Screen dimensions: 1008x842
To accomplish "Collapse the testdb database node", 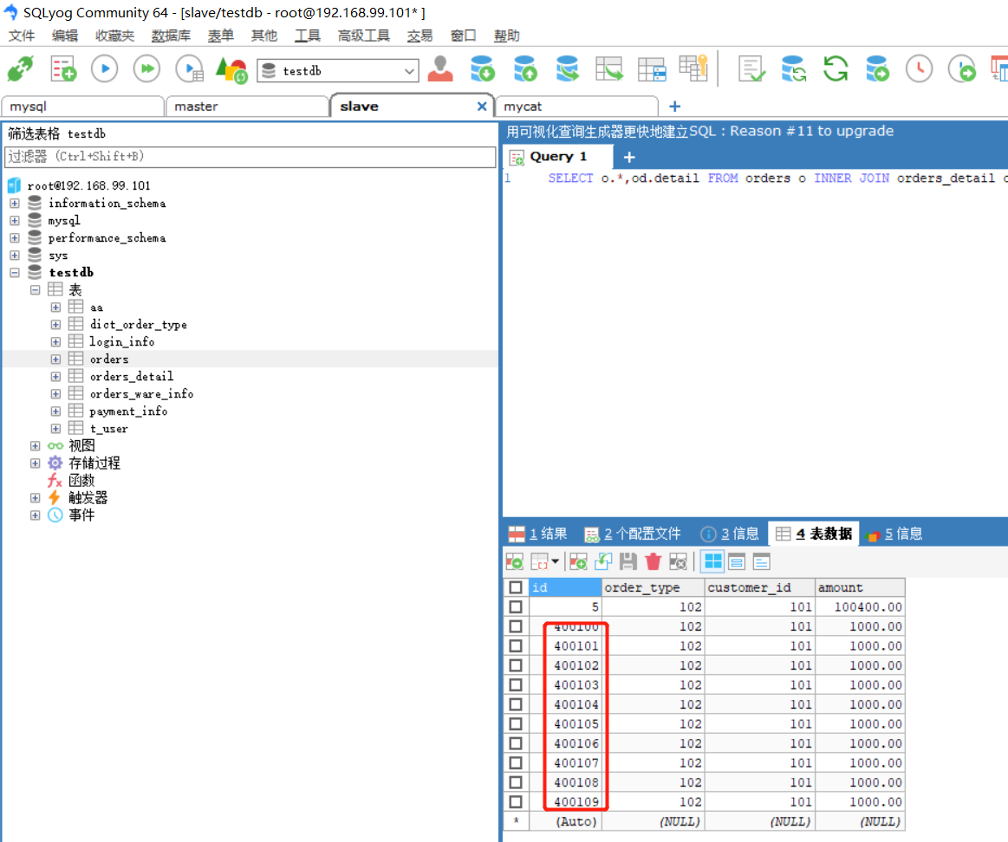I will click(x=15, y=273).
